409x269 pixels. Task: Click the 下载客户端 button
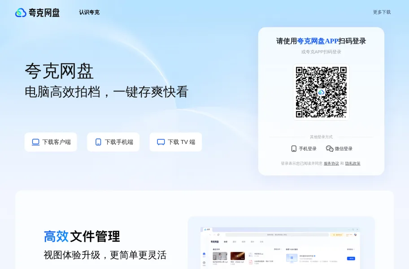51,142
